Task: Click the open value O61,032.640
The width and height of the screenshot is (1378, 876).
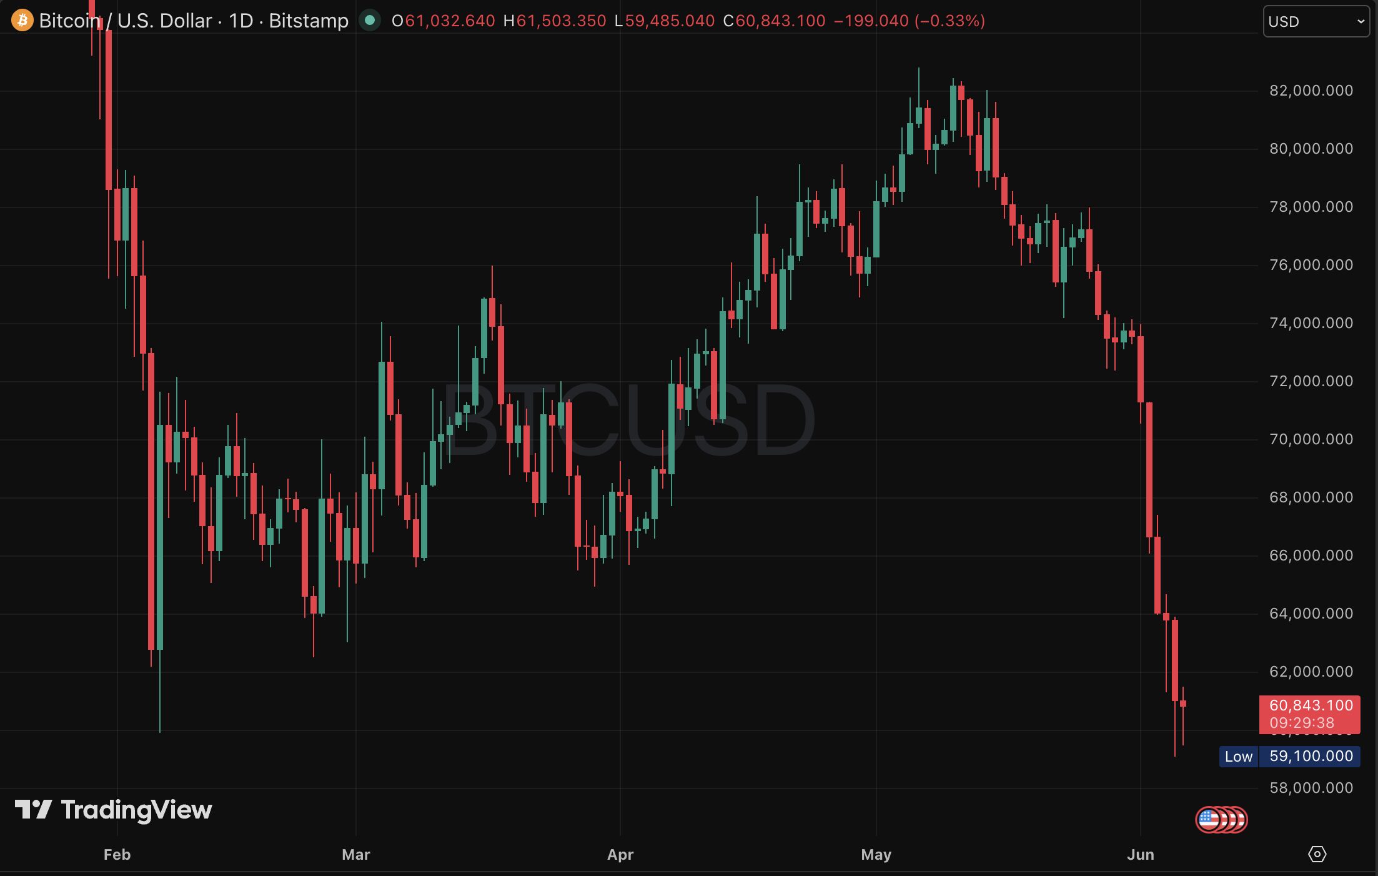Action: [x=443, y=21]
